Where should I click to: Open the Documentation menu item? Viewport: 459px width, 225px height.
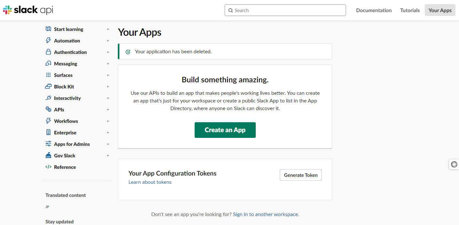tap(374, 10)
